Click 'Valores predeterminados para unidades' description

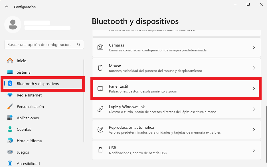click(165, 132)
